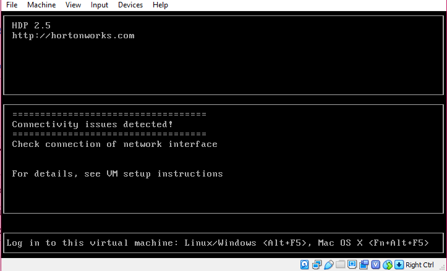Open the Help menu
447x271 pixels.
(160, 5)
